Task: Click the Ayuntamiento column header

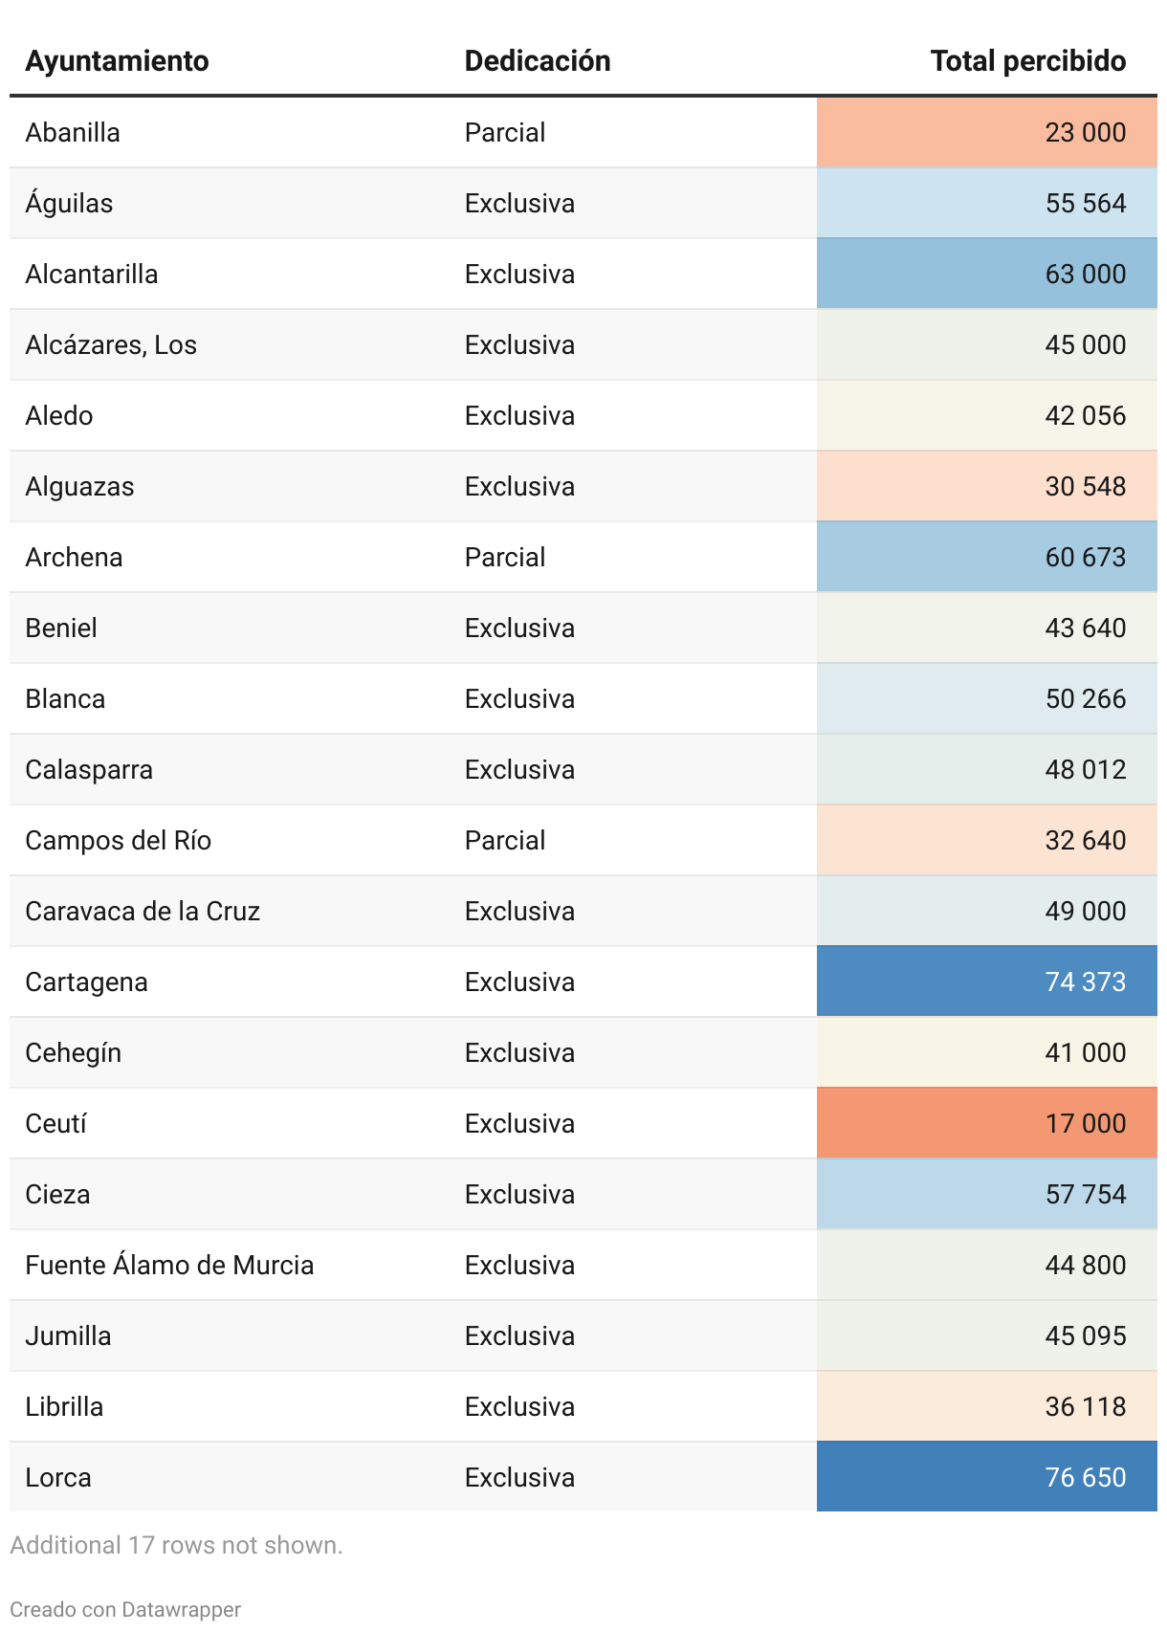Action: (117, 61)
